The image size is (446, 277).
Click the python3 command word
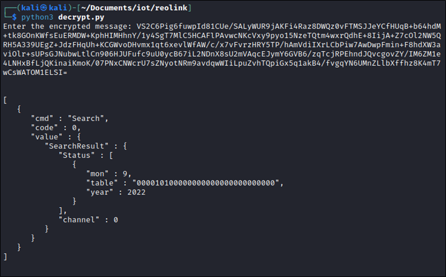pyautogui.click(x=37, y=17)
